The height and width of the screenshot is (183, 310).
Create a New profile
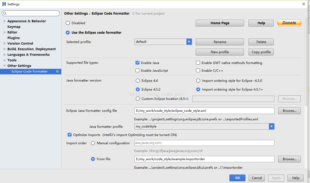pyautogui.click(x=220, y=52)
